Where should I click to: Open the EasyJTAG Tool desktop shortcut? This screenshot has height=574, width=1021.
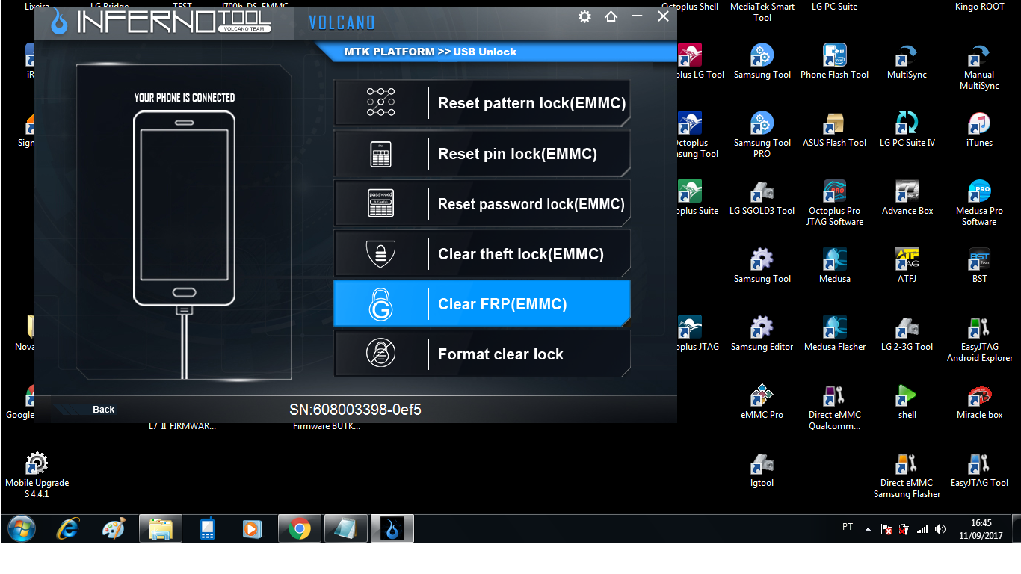point(979,469)
